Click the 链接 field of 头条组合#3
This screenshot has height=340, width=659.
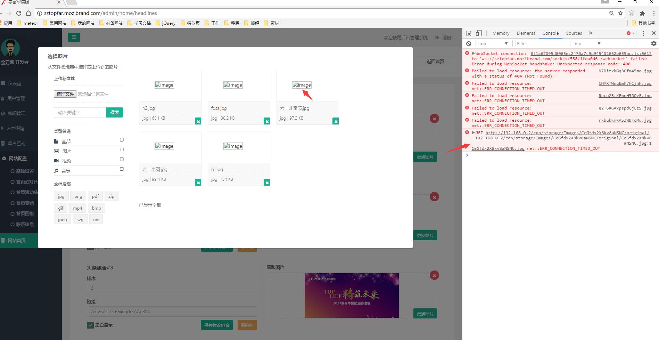point(172,311)
